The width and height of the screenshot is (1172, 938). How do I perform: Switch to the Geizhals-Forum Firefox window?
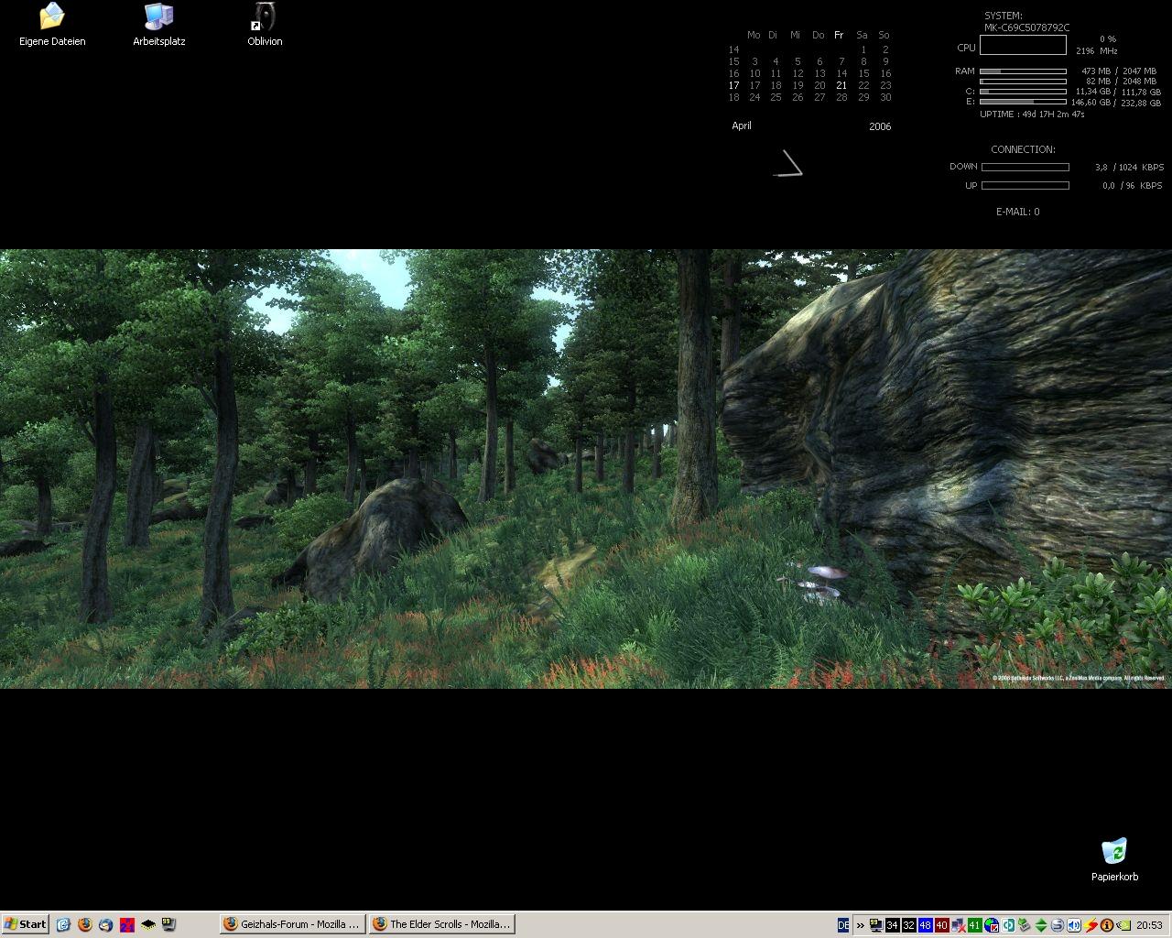click(x=293, y=924)
